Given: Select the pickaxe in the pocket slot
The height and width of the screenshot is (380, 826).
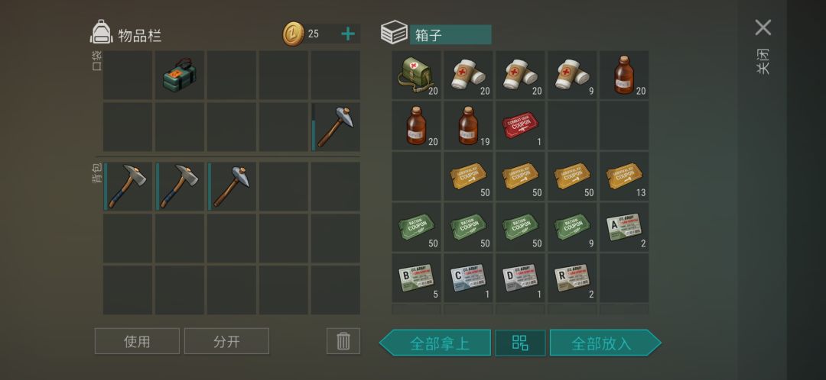Looking at the screenshot, I should [x=335, y=127].
